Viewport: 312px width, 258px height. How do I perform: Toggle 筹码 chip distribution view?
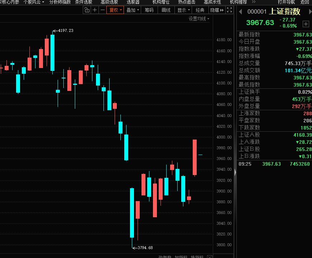pyautogui.click(x=149, y=10)
